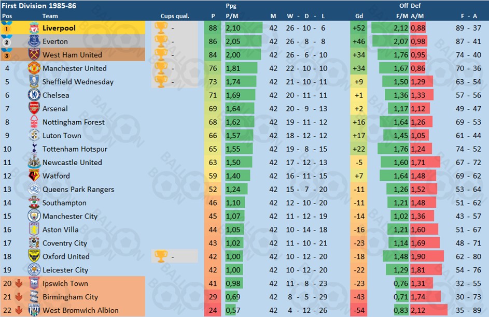Click the Ipswich Town relegation arrow

tap(19, 283)
